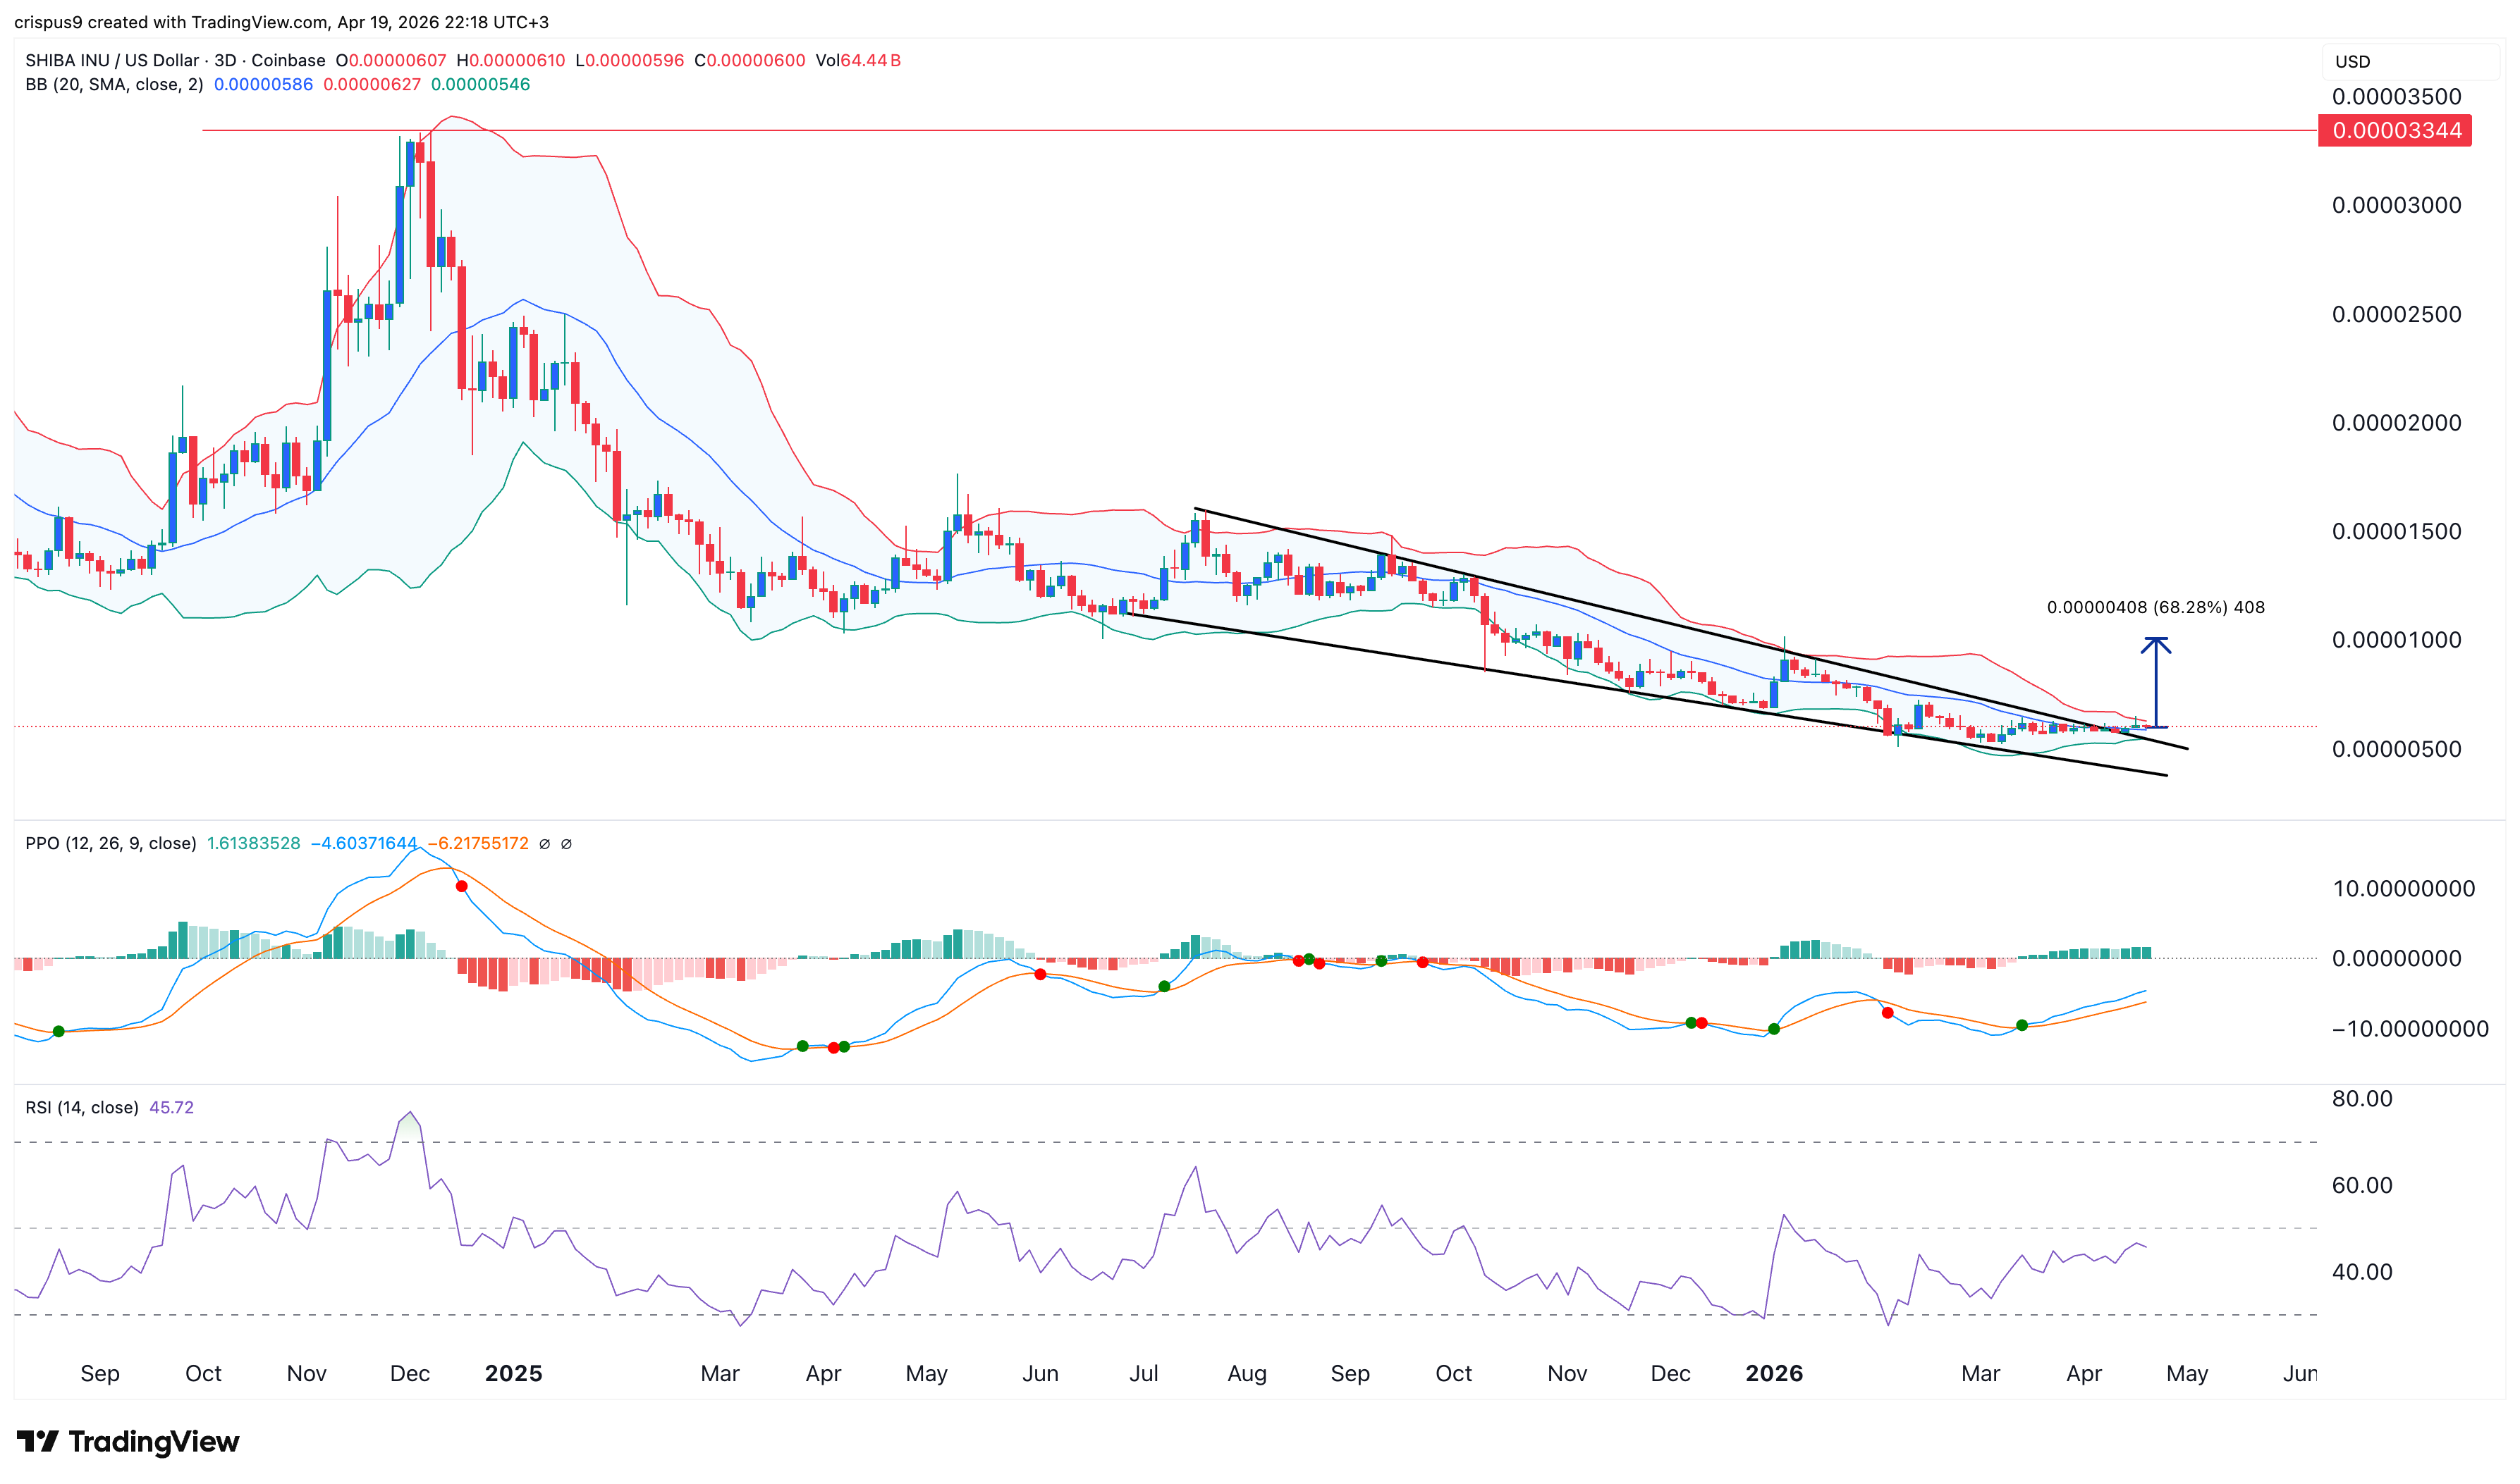Click the 0.00000408 (68.28%) measurement label
2520x1484 pixels.
pyautogui.click(x=2155, y=607)
